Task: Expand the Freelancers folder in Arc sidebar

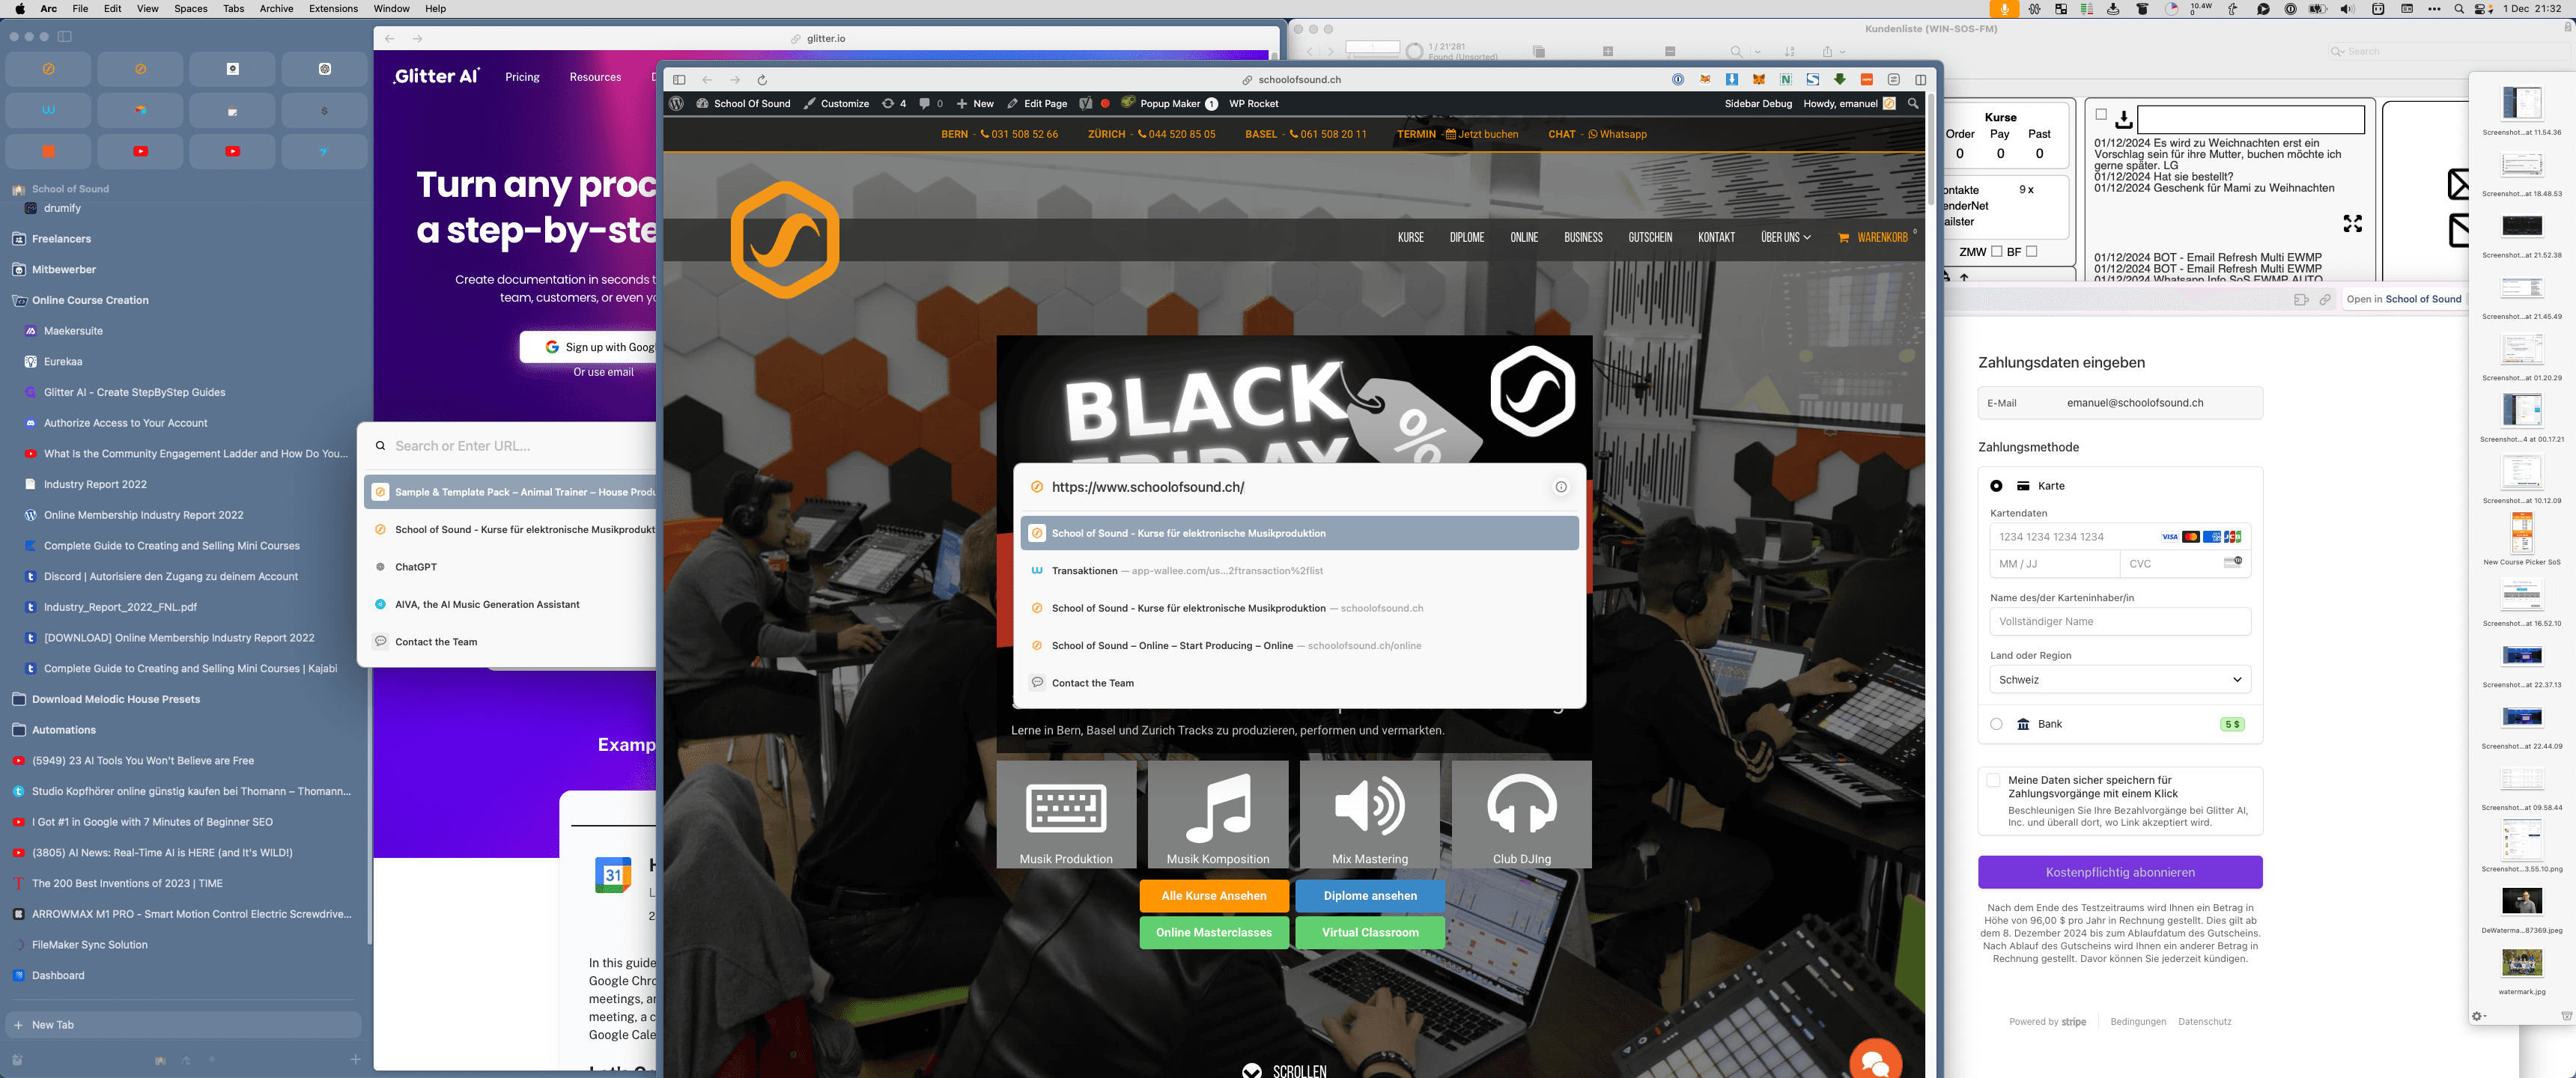Action: coord(61,239)
